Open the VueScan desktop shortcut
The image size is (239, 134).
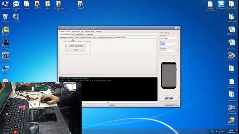[232, 57]
